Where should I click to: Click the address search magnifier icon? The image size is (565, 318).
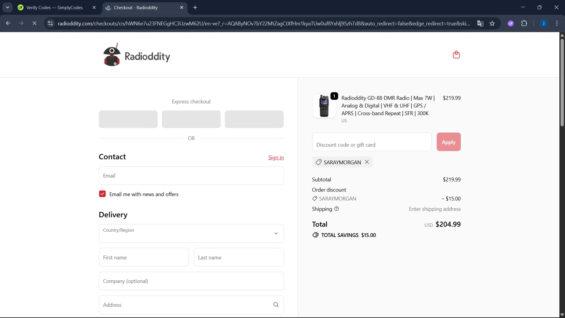276,305
